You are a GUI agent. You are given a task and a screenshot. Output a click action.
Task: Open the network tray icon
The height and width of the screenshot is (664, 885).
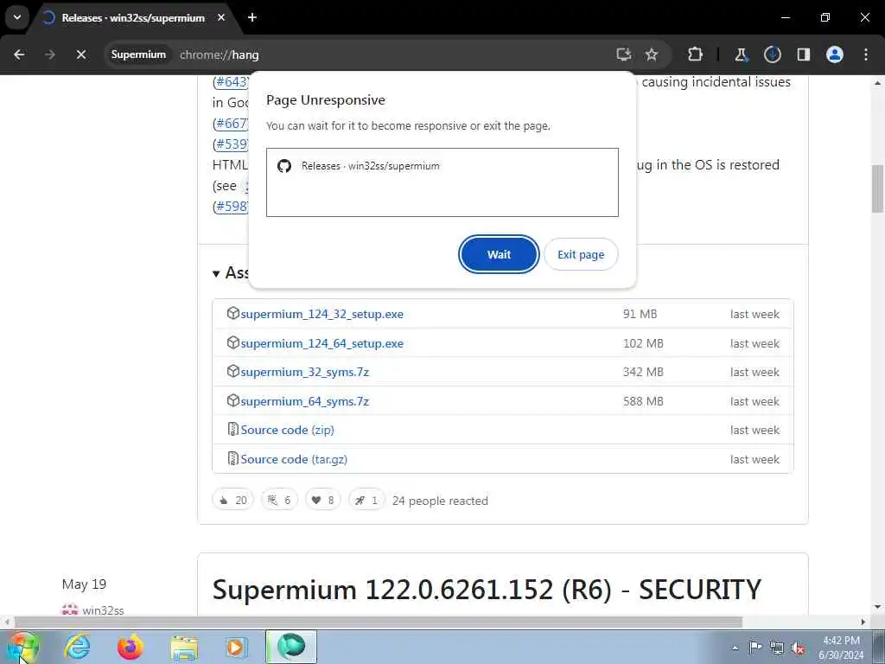tap(777, 648)
